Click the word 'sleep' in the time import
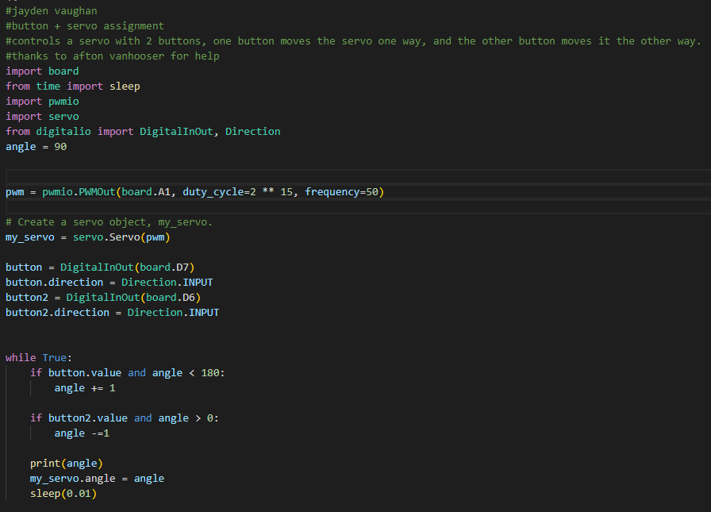The image size is (711, 512). point(125,86)
